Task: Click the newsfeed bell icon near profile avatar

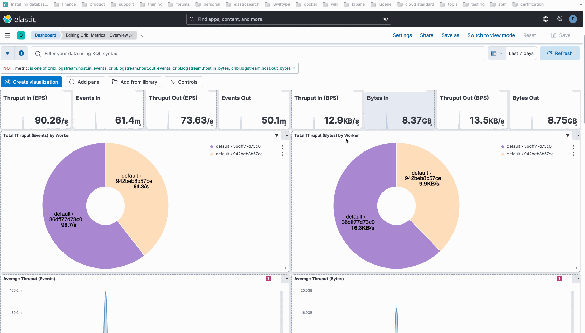Action: (559, 19)
